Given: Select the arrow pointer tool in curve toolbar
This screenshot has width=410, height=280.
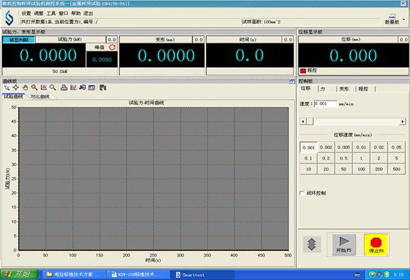Looking at the screenshot, I should pyautogui.click(x=6, y=88).
